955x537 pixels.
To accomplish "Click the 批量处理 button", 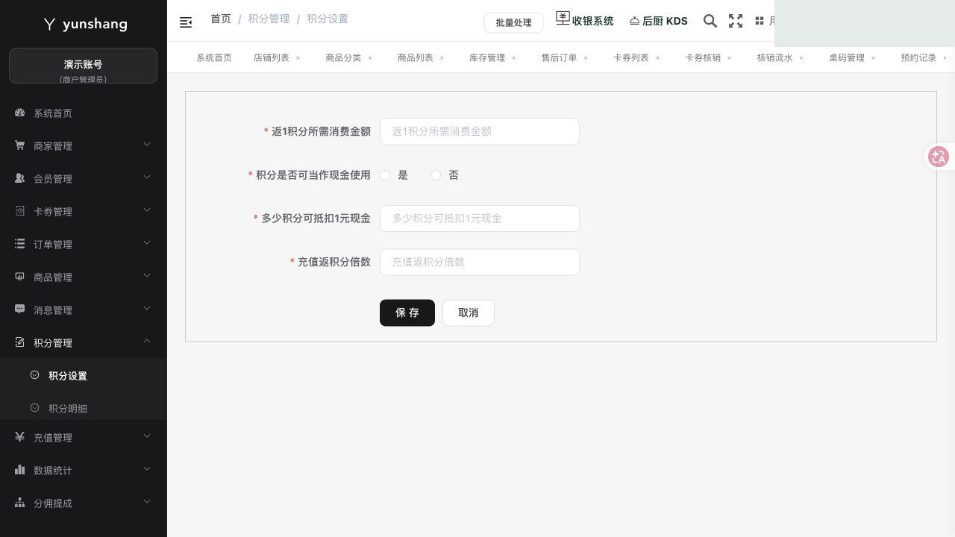I will click(x=513, y=22).
